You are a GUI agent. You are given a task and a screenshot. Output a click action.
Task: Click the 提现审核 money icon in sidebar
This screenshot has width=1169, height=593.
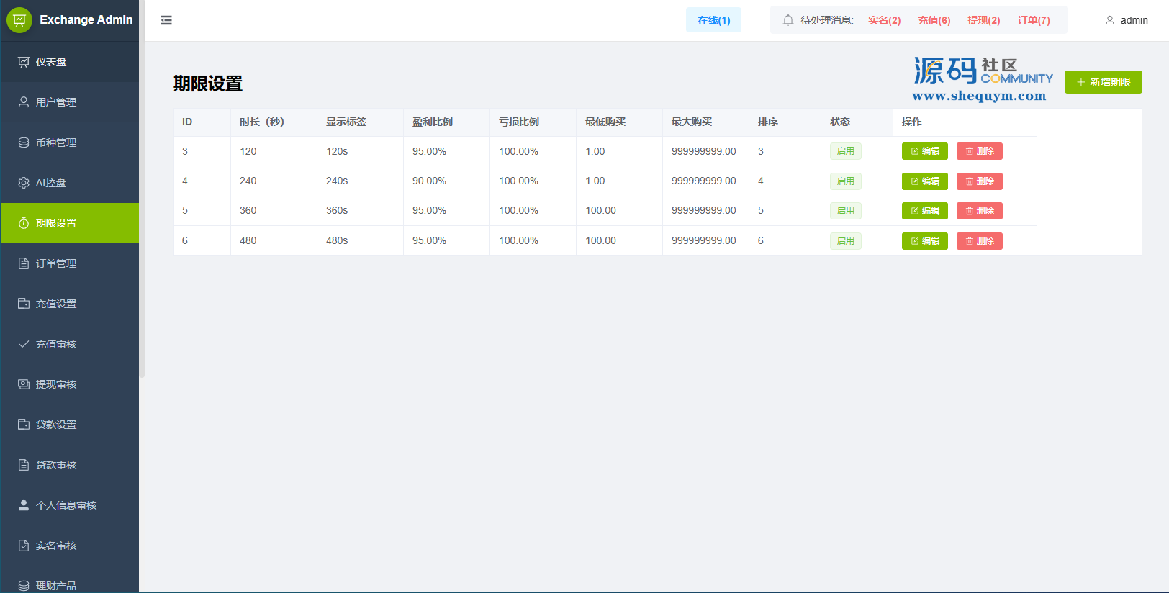point(24,384)
